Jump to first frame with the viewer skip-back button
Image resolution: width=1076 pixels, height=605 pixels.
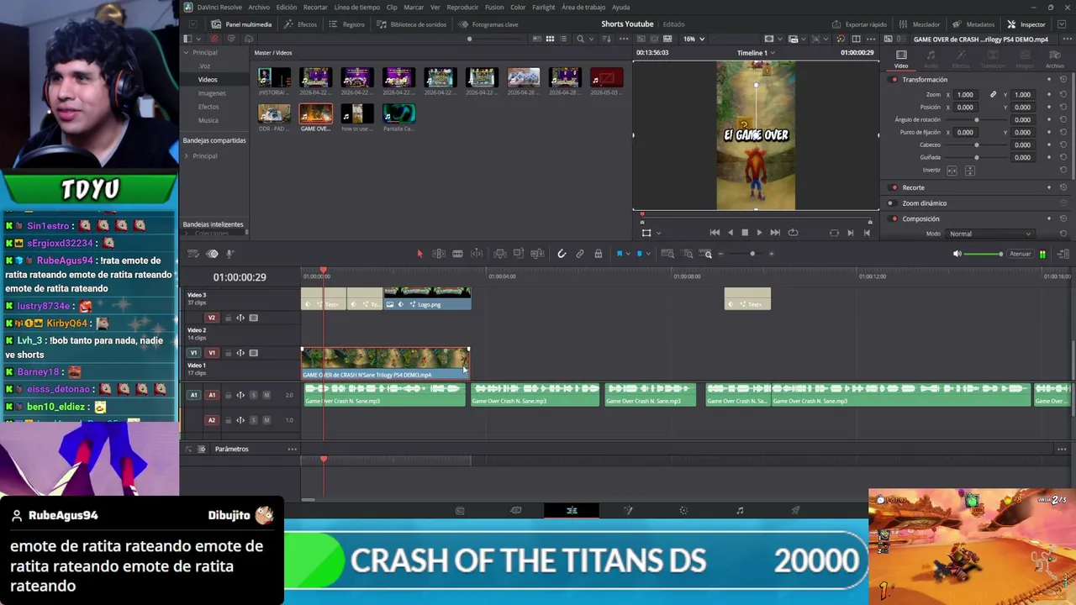pyautogui.click(x=715, y=233)
